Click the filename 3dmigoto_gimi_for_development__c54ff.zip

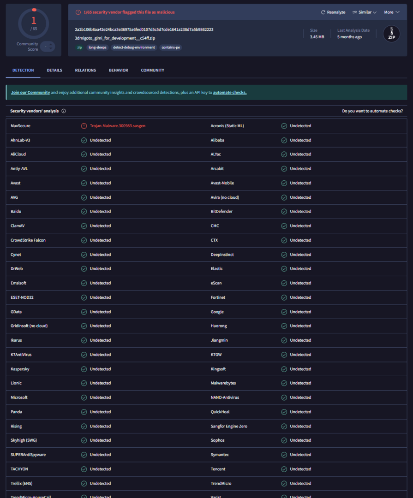point(115,38)
